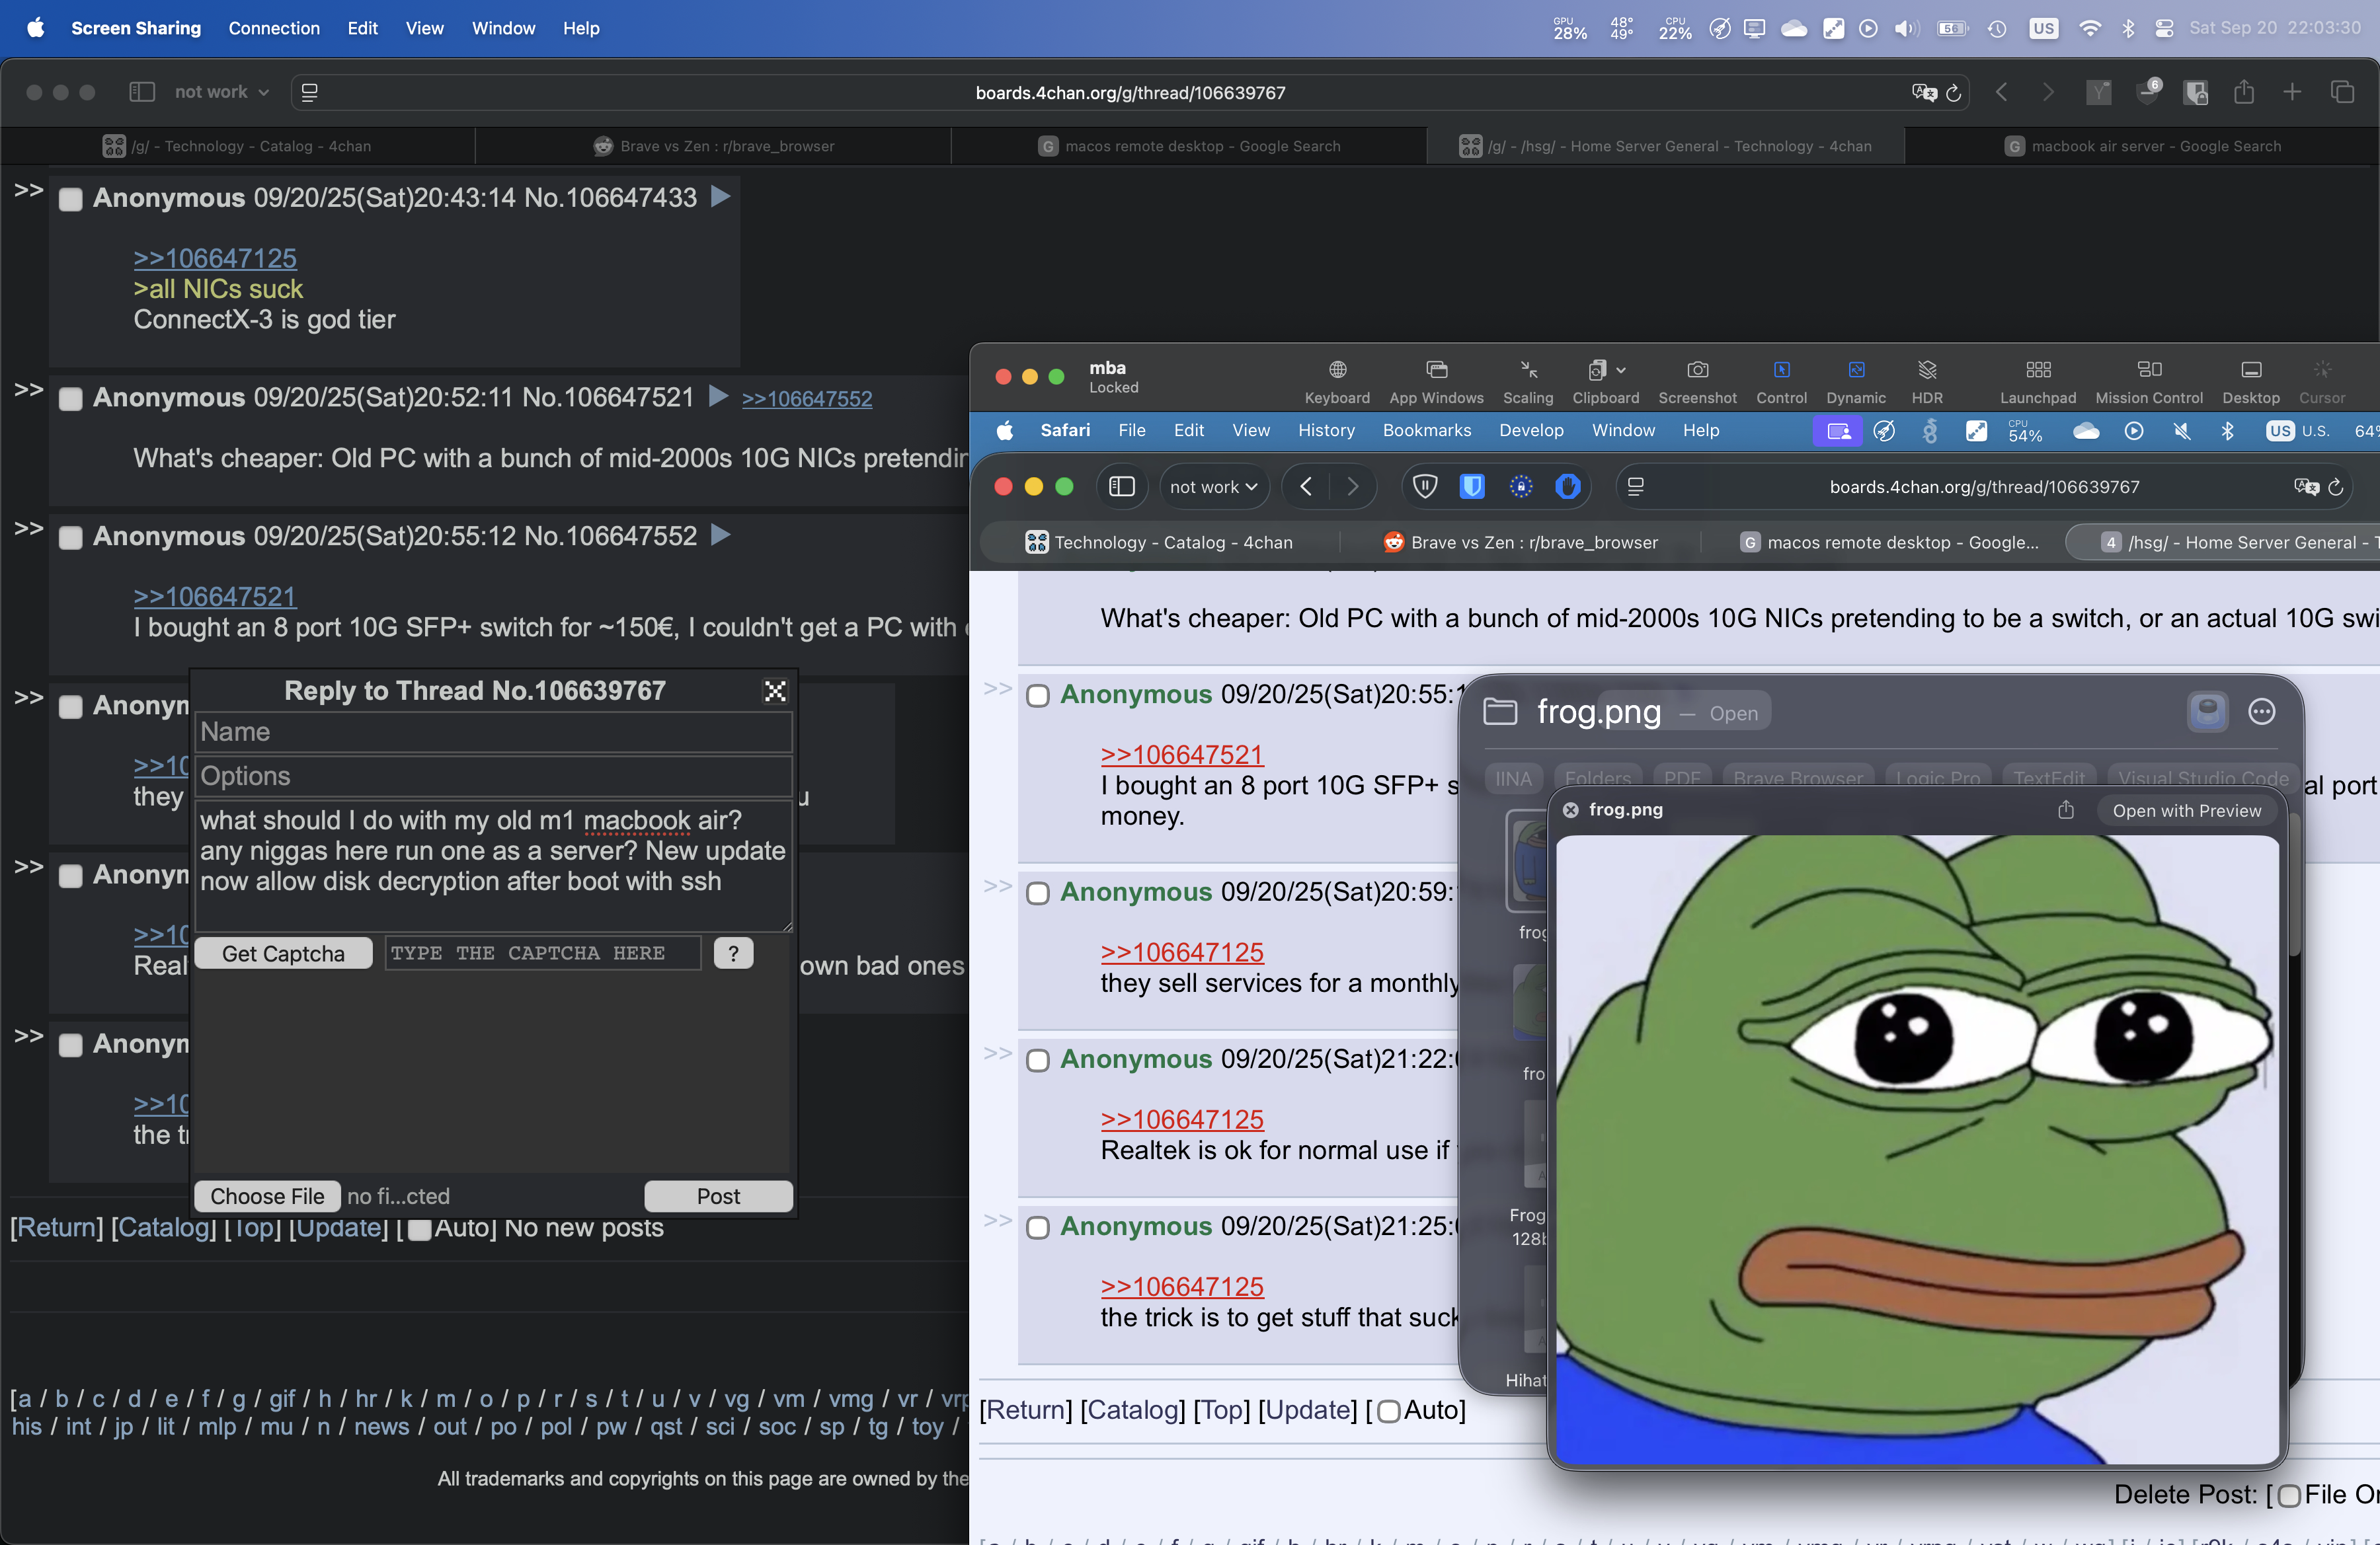Click captcha text input field
Image resolution: width=2380 pixels, height=1545 pixels.
click(543, 954)
